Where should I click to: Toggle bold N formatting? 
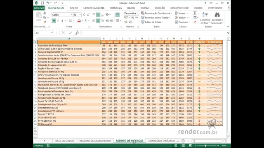click(x=54, y=21)
